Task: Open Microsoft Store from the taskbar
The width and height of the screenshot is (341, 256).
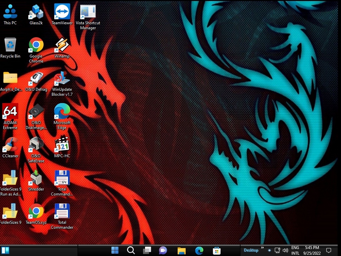Action: point(217,251)
